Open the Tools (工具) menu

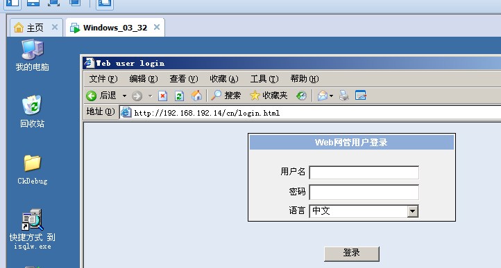(x=264, y=79)
